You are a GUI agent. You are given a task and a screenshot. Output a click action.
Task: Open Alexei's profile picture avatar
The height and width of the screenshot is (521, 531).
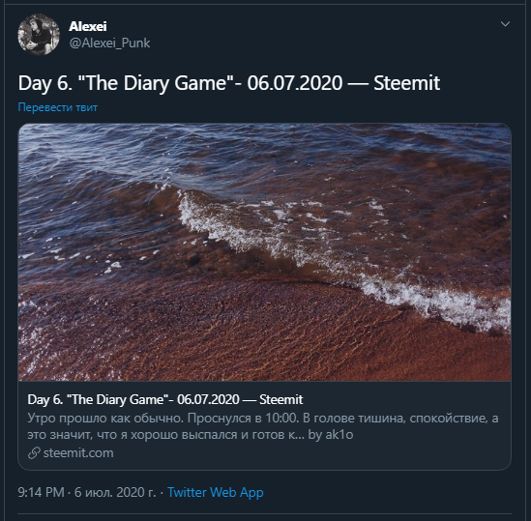click(x=39, y=34)
